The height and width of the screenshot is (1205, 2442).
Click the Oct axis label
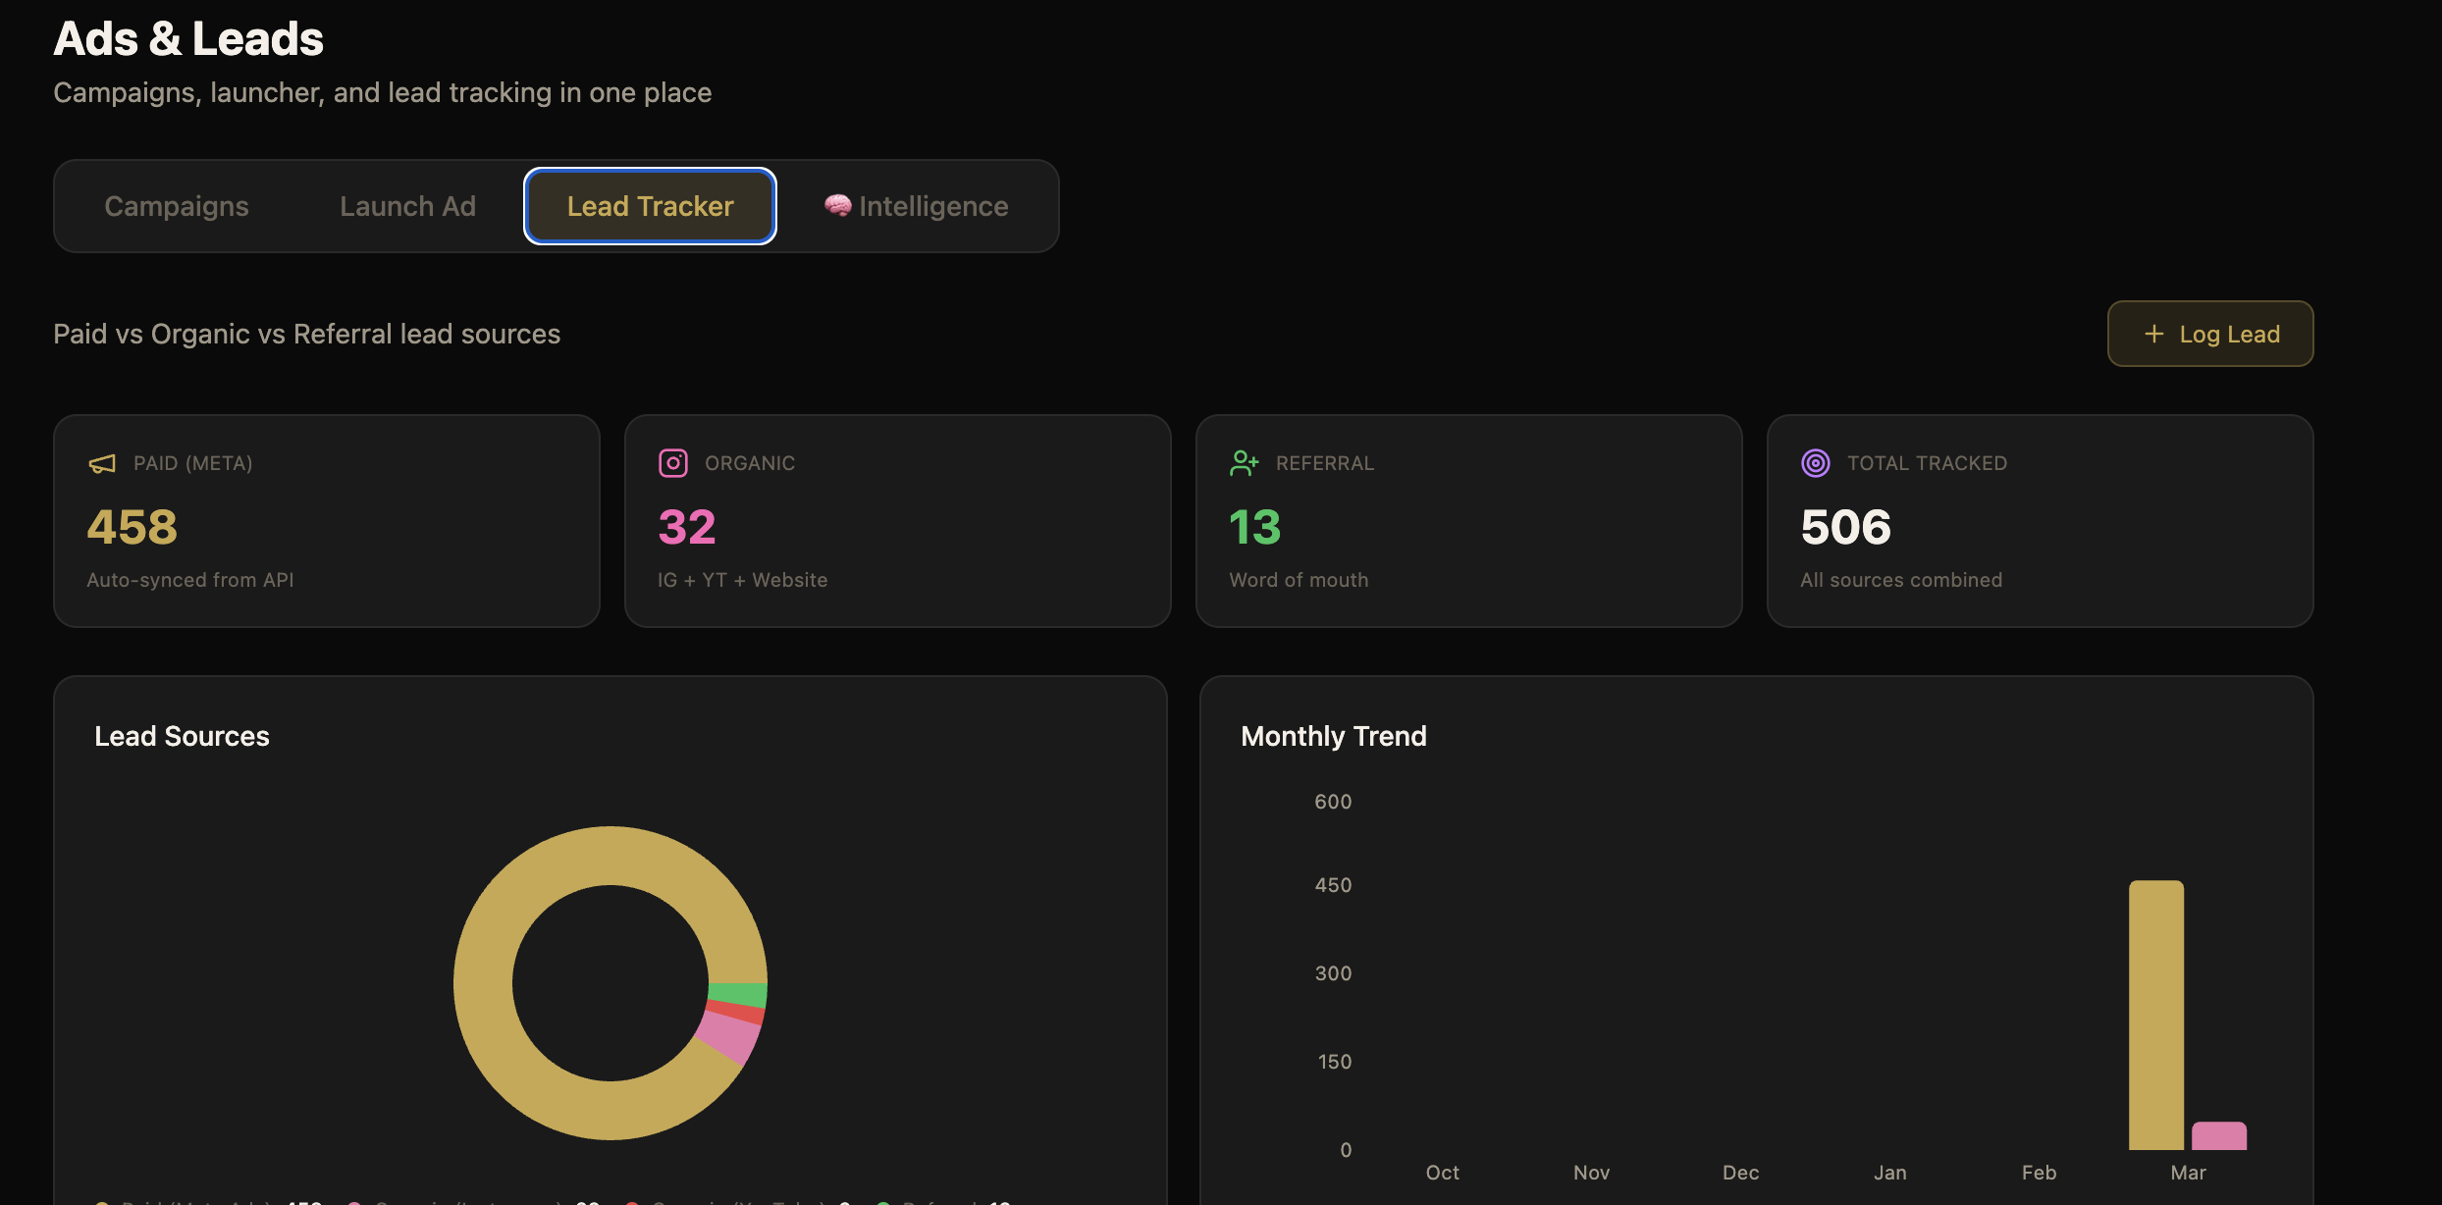click(x=1443, y=1173)
